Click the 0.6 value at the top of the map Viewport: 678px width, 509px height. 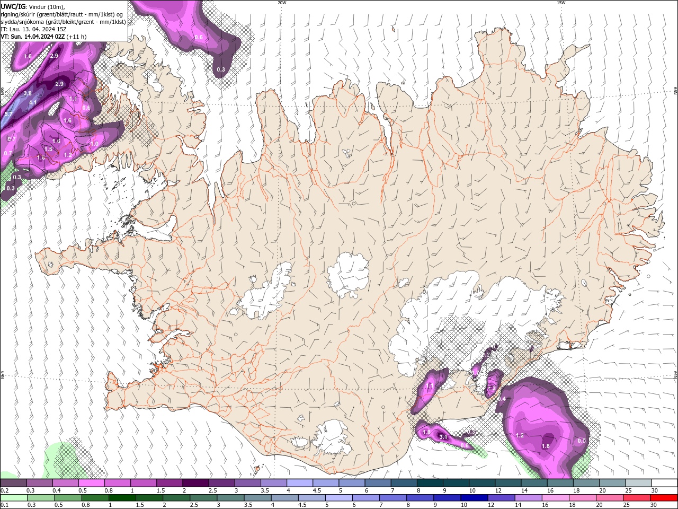(199, 37)
